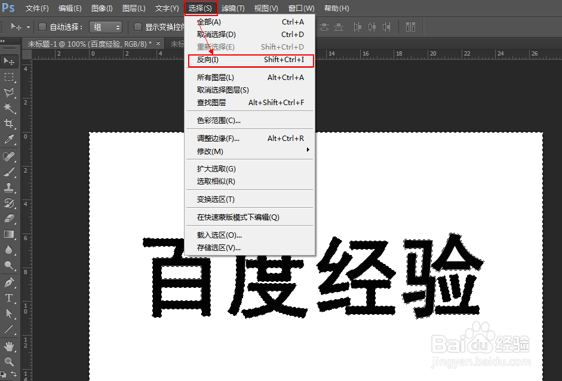Choose 扩大选取(G) menu entry

[x=250, y=169]
